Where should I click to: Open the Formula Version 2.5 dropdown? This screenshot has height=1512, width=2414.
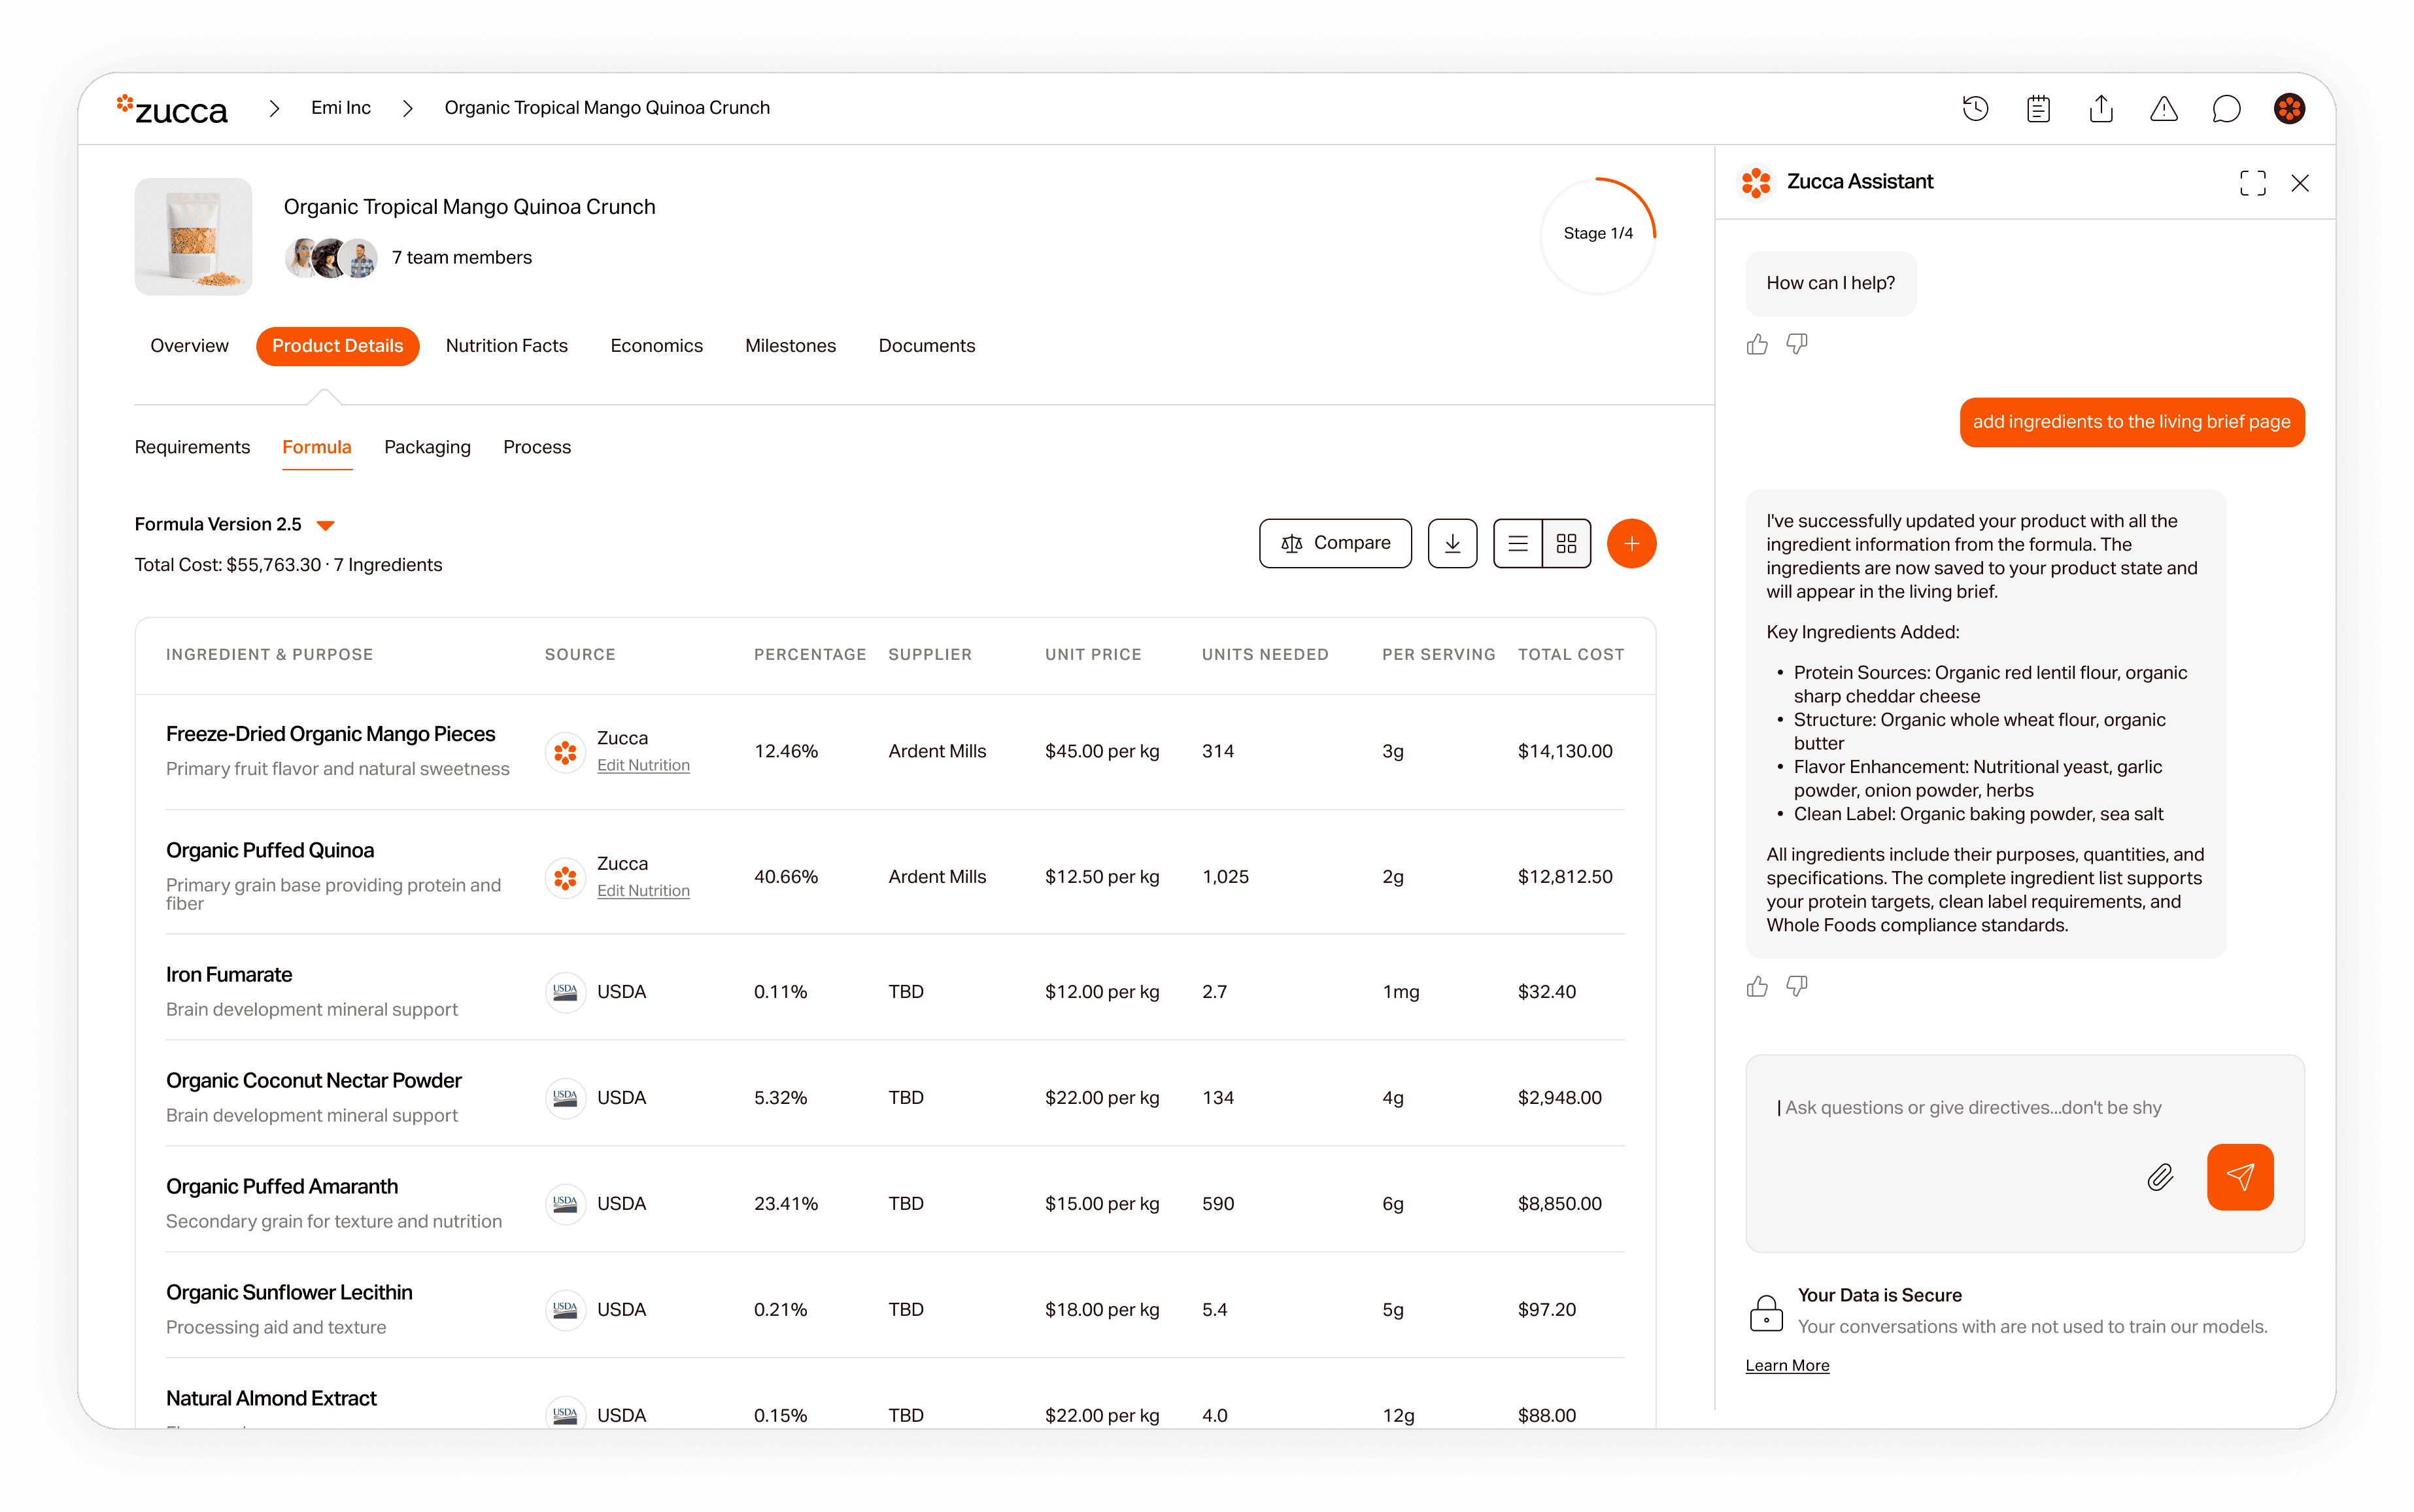[326, 525]
